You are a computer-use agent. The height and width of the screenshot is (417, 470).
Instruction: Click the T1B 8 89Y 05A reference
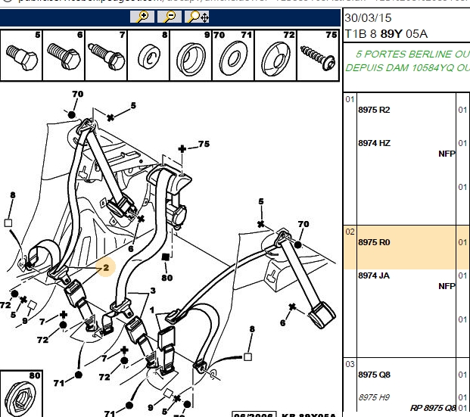coord(386,34)
